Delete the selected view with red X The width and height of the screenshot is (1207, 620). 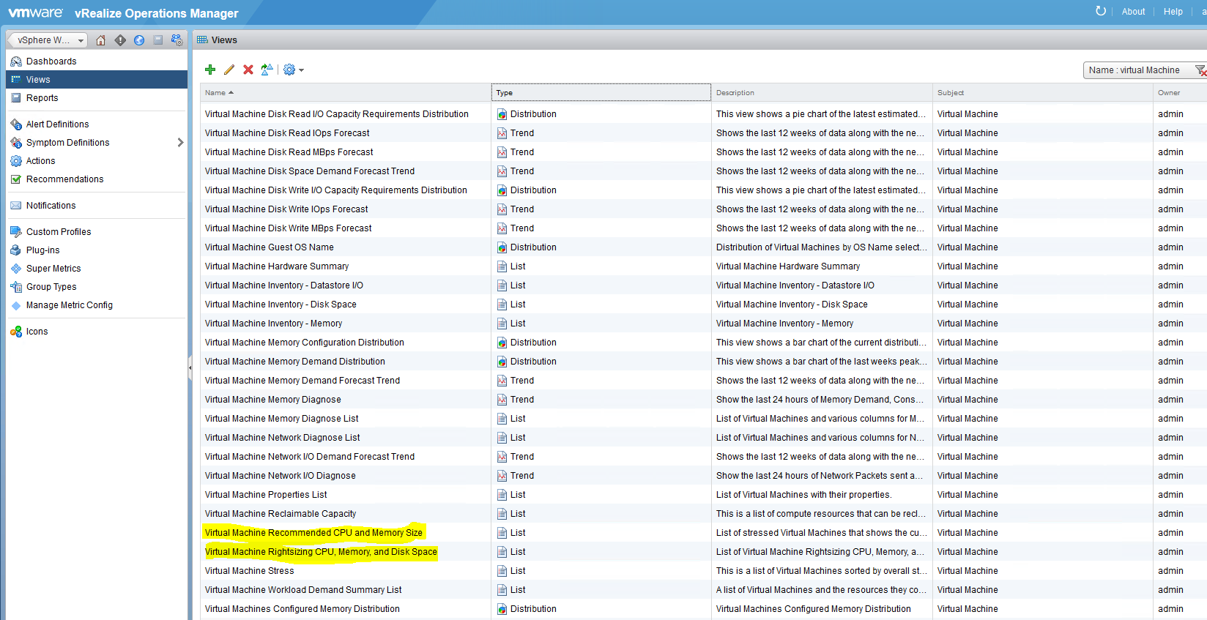click(248, 70)
